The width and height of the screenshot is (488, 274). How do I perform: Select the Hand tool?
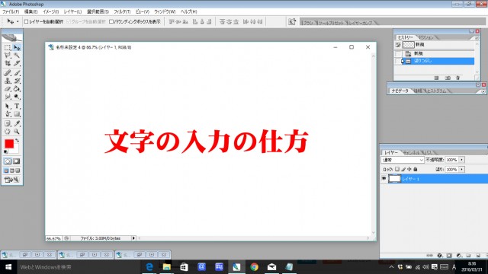point(8,132)
